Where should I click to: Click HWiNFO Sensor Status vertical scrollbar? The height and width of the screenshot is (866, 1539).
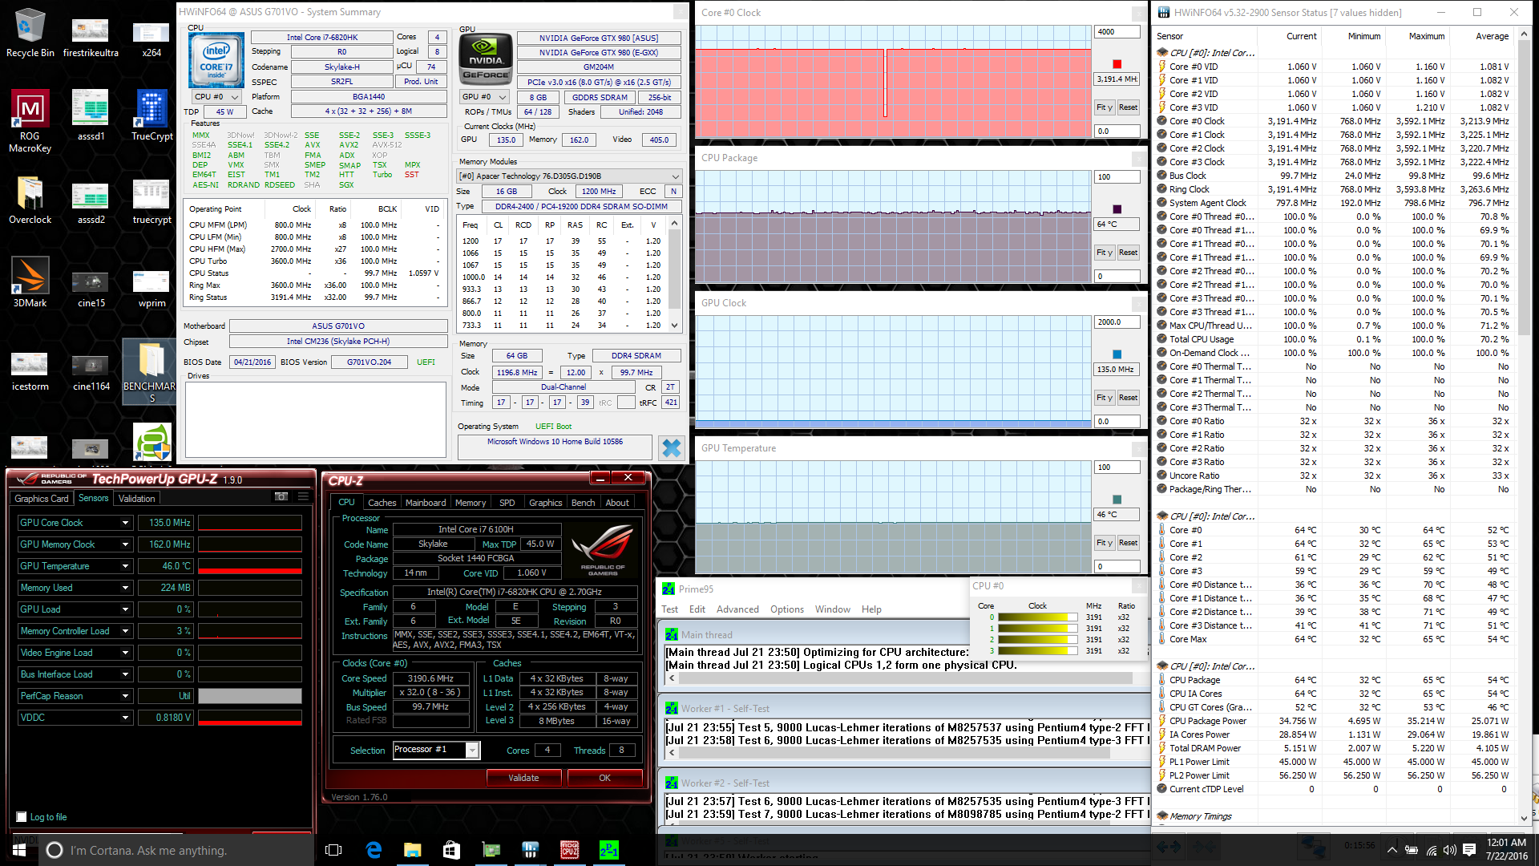[x=1525, y=425]
